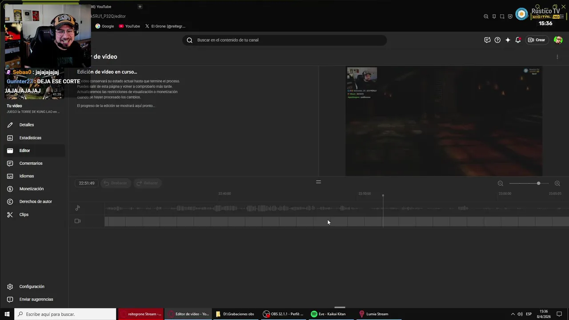Open the Google bookmark
Screen dimensions: 569x320
pyautogui.click(x=105, y=26)
